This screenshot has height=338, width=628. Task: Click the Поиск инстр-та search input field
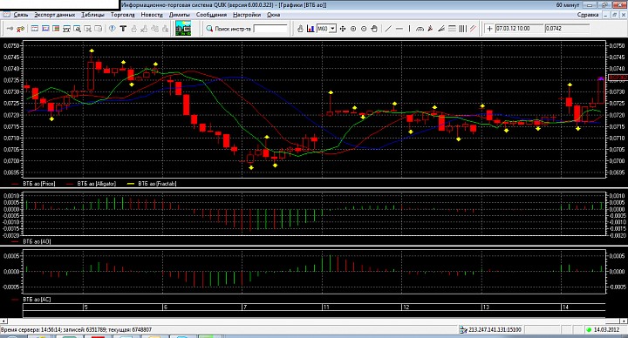click(270, 29)
